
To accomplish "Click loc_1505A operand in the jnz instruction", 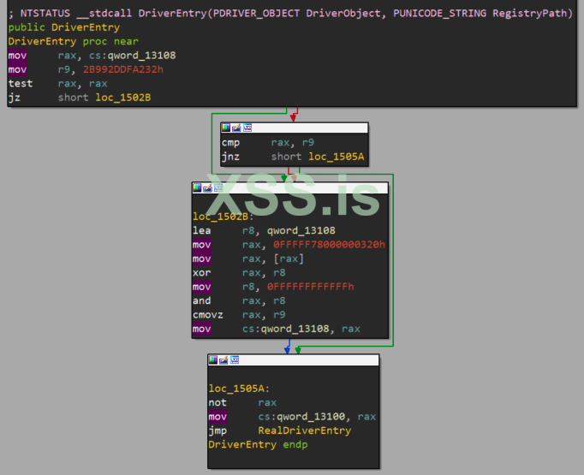I will point(337,157).
